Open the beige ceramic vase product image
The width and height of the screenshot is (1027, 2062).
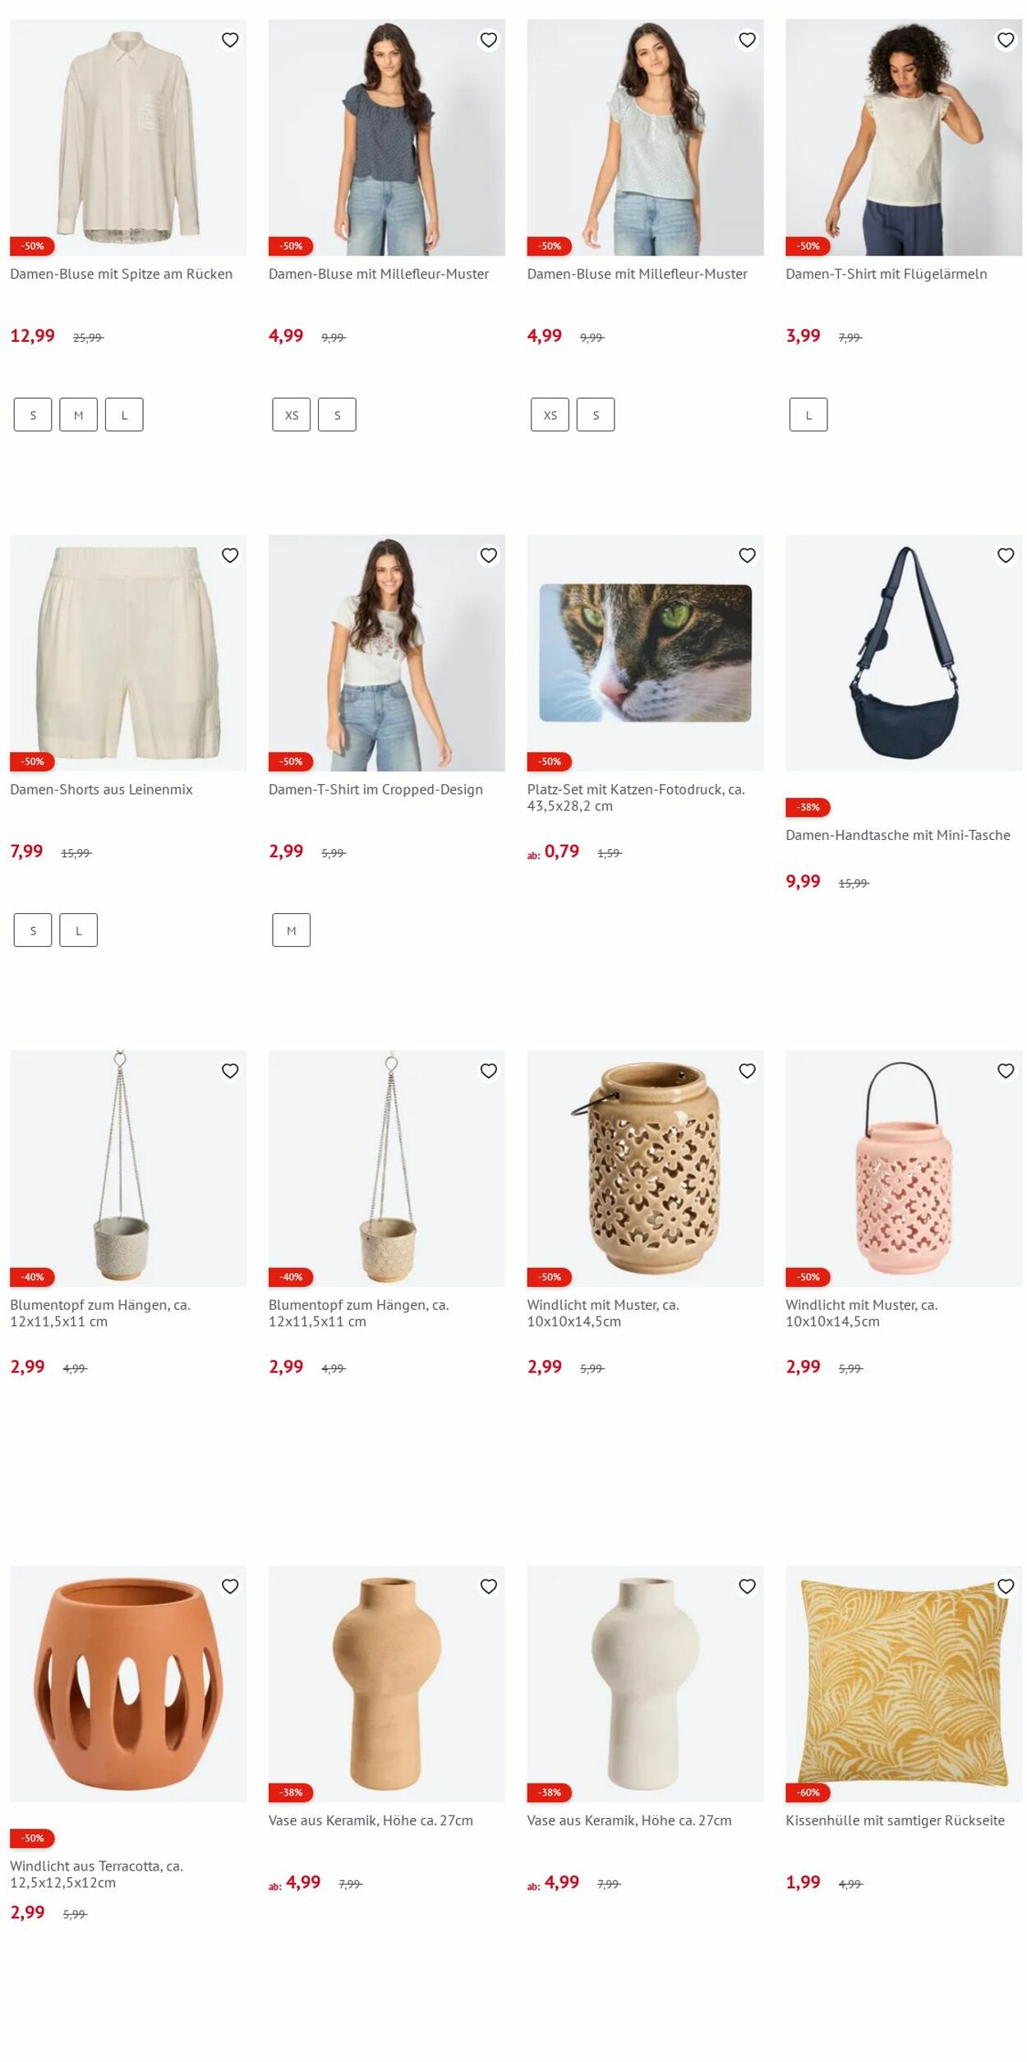[387, 1684]
